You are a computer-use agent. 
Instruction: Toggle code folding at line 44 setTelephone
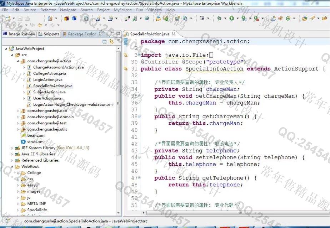point(139,157)
